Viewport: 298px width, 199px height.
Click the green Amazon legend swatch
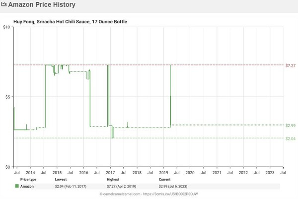click(16, 186)
